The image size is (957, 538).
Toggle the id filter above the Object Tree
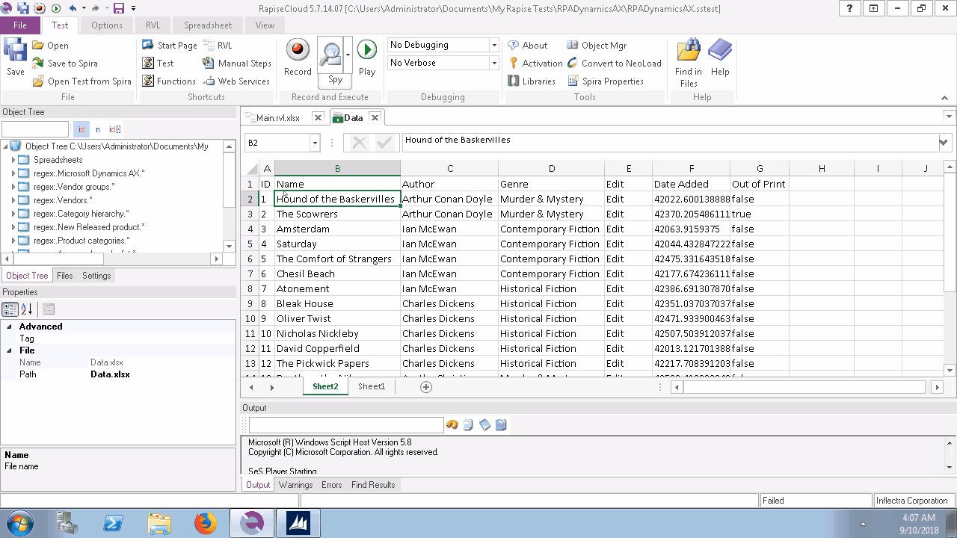[x=81, y=129]
